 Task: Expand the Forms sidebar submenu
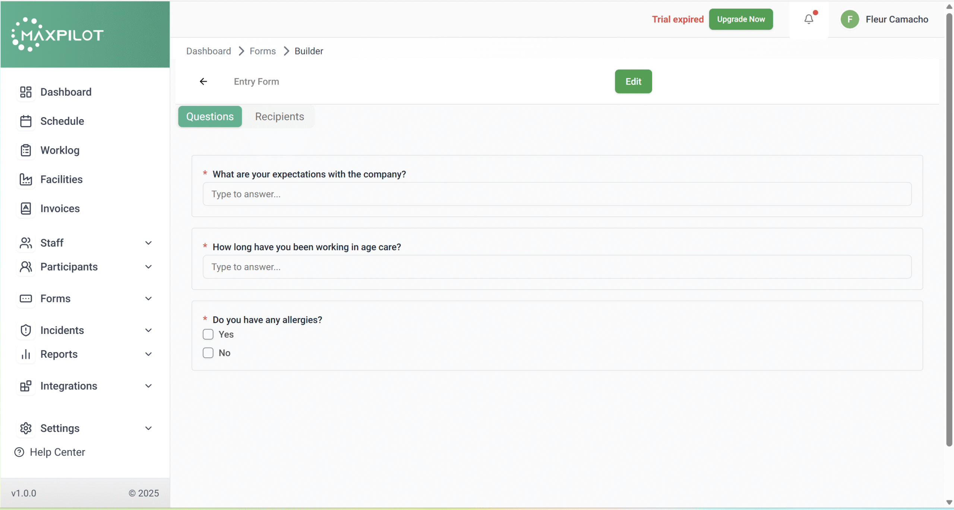pos(148,299)
